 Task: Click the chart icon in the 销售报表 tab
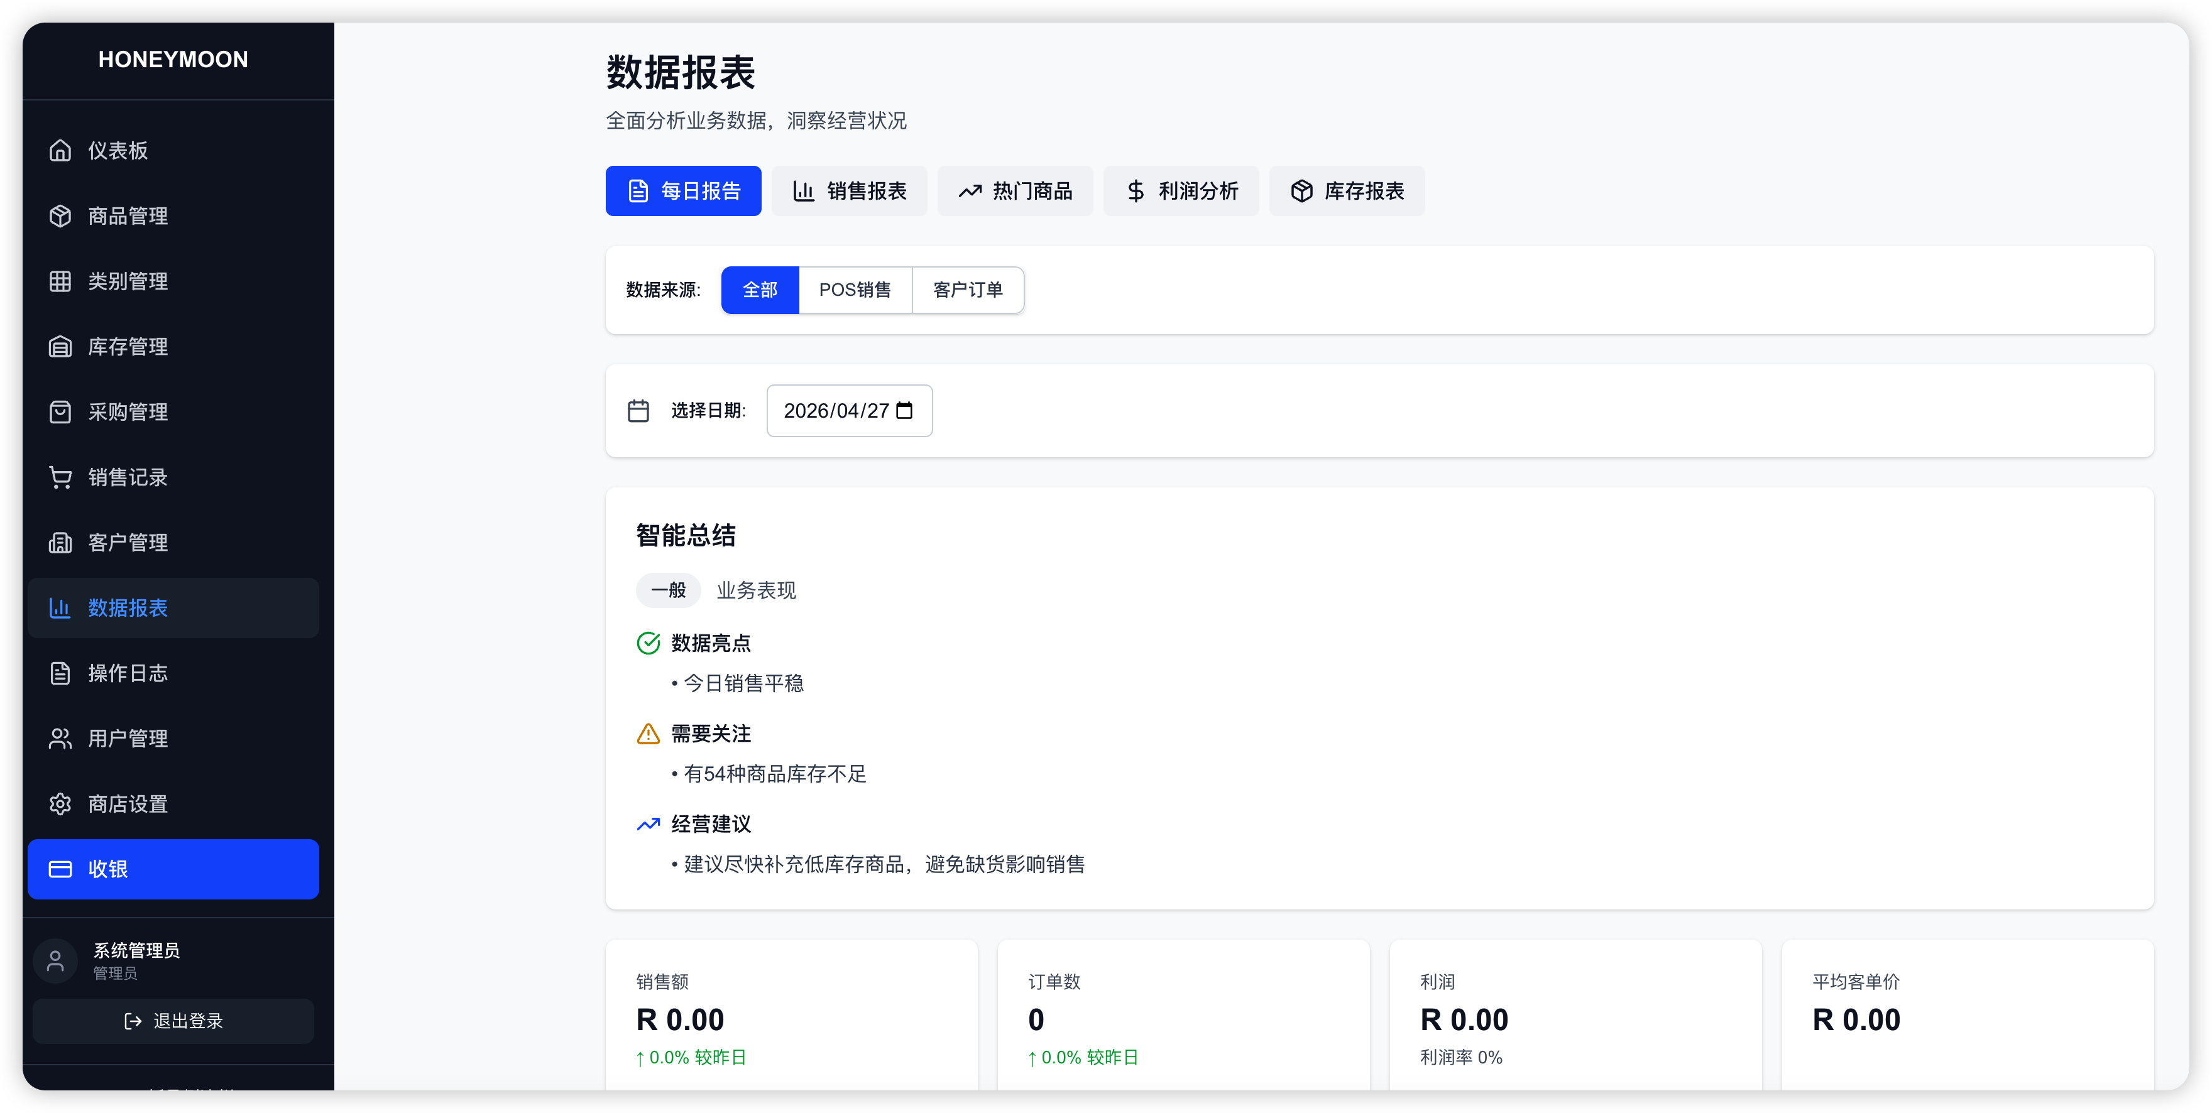click(804, 190)
